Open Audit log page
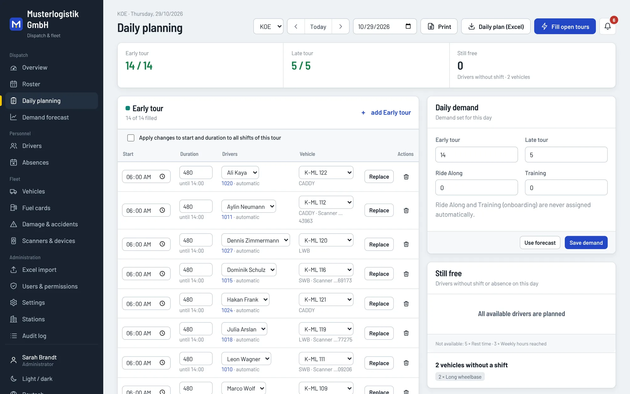The height and width of the screenshot is (394, 630). point(52,336)
